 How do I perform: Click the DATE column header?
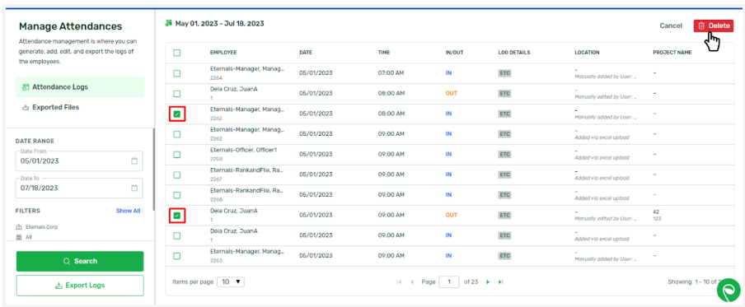[306, 53]
